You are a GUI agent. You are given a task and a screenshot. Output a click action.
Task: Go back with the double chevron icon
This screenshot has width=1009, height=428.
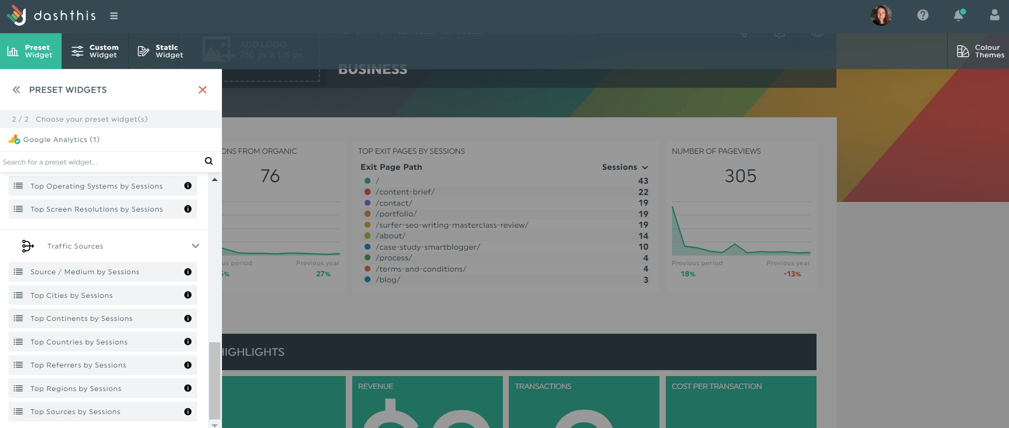tap(17, 90)
